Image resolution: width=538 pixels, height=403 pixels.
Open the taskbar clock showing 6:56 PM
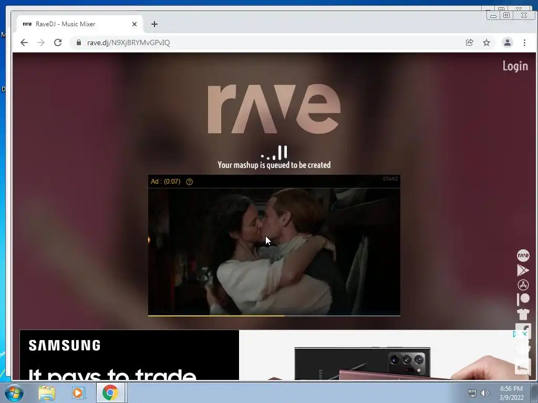coord(511,393)
